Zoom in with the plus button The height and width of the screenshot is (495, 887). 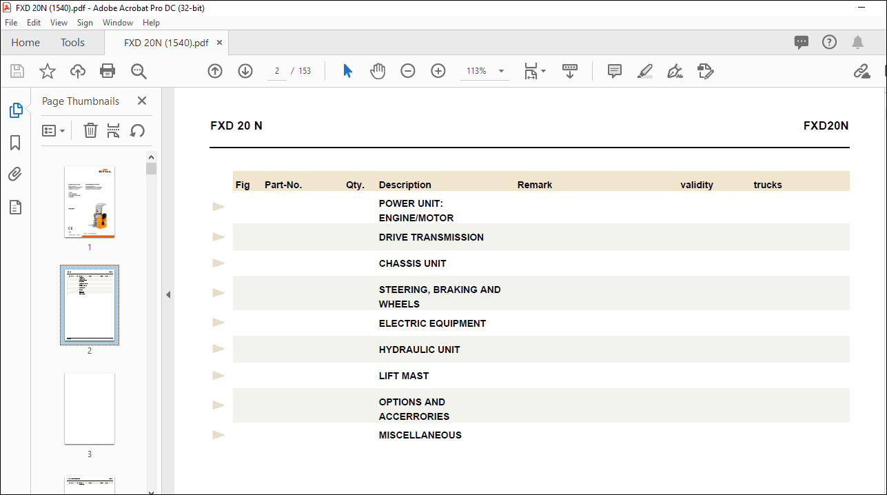pos(438,71)
